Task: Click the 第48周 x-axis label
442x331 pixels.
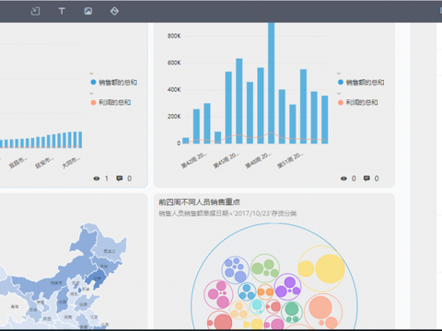Action: 258,160
